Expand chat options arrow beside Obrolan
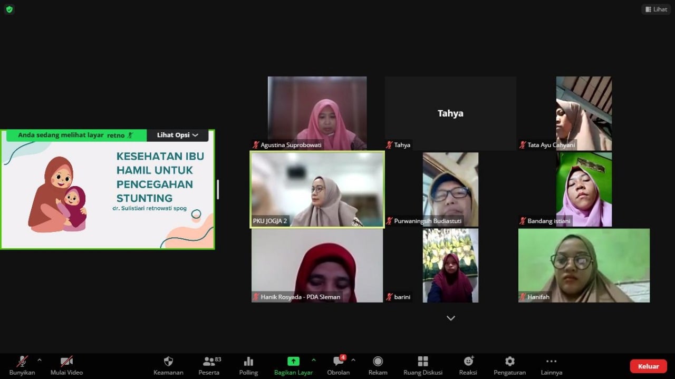 click(x=353, y=360)
